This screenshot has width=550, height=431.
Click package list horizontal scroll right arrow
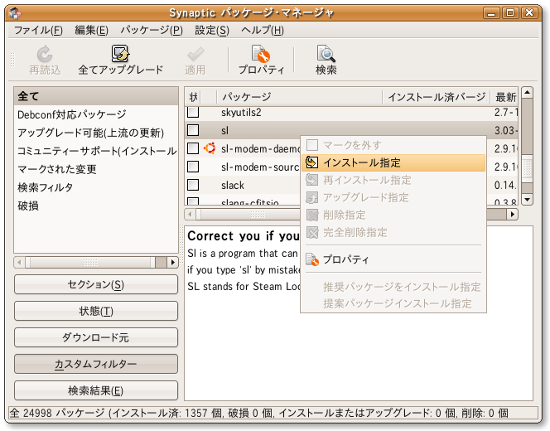(x=513, y=214)
